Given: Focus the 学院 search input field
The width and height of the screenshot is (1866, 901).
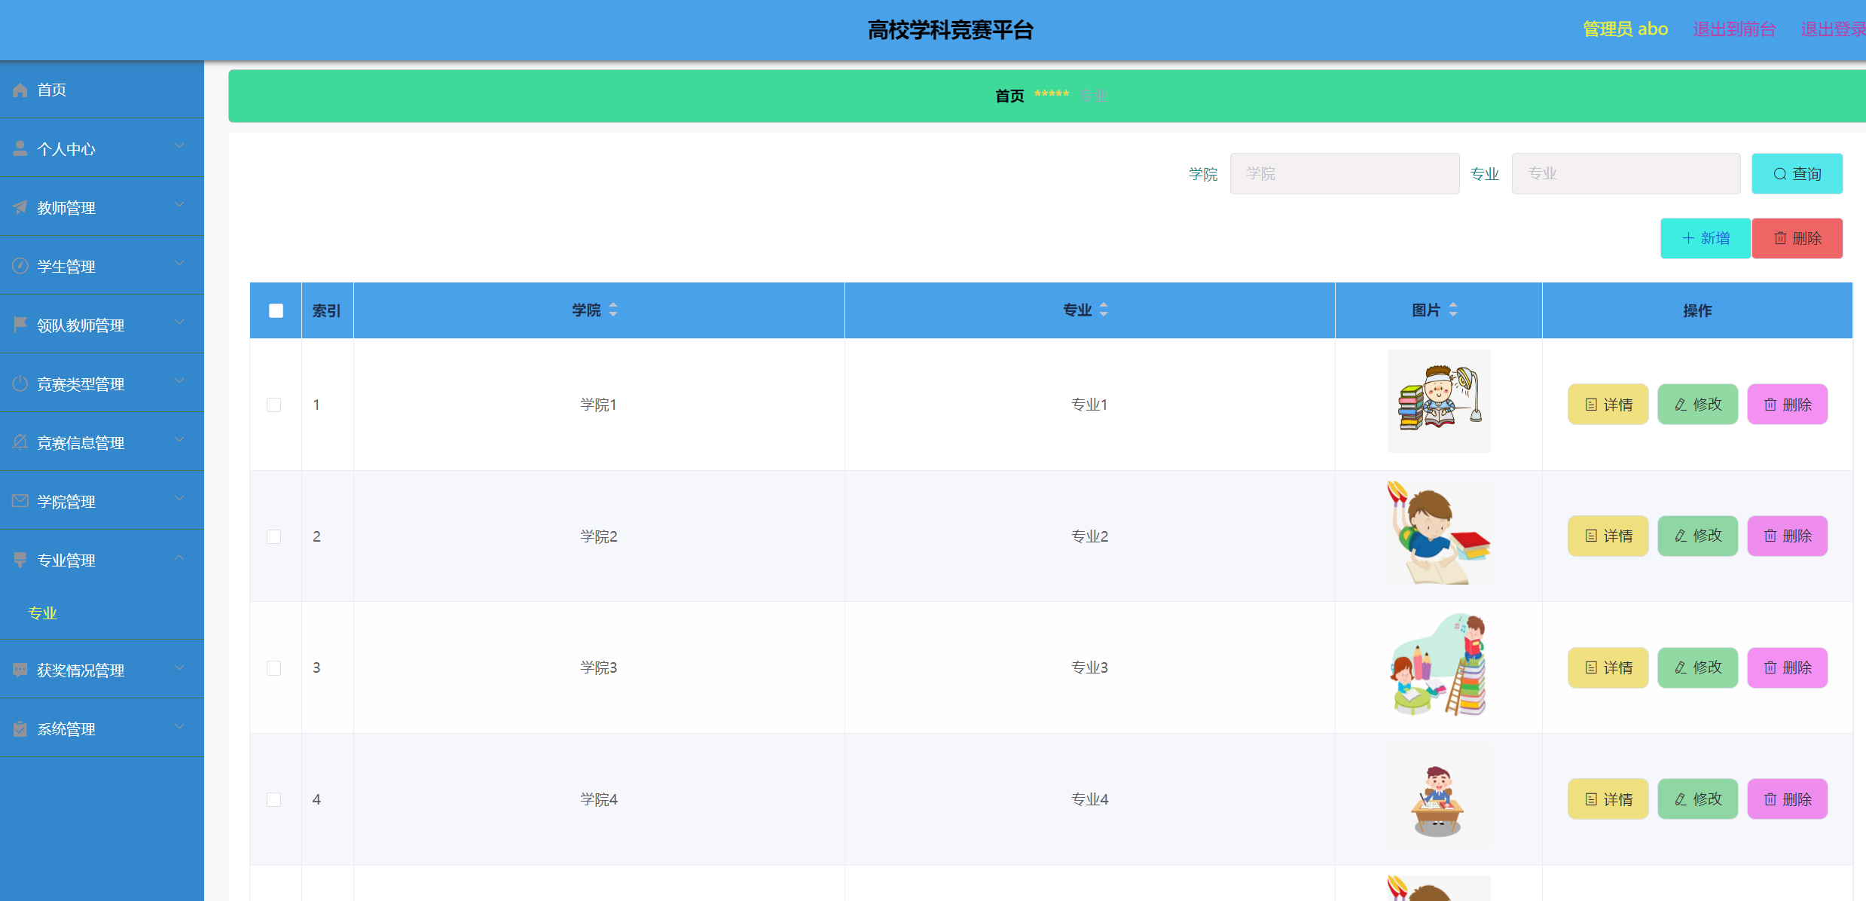Looking at the screenshot, I should point(1345,174).
